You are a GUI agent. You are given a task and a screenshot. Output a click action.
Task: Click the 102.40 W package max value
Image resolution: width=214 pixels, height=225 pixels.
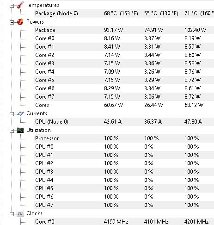(x=195, y=30)
